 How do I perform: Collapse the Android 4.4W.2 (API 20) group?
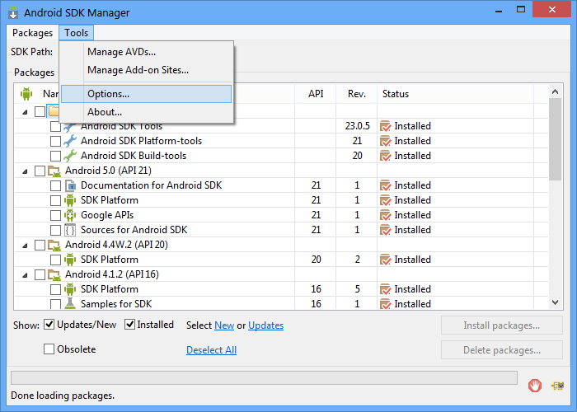click(25, 246)
